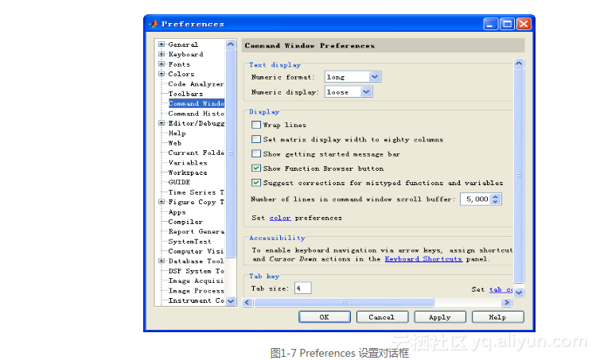The height and width of the screenshot is (360, 596).
Task: Disable Show Function Browser button checkbox
Action: coord(256,168)
